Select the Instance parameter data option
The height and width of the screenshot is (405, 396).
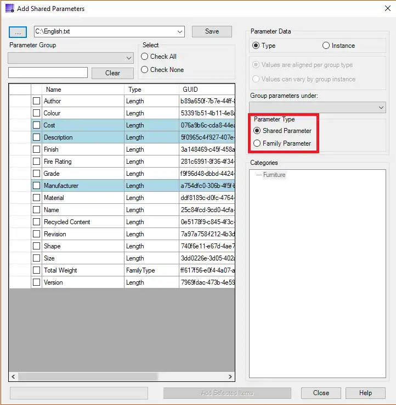[x=326, y=46]
